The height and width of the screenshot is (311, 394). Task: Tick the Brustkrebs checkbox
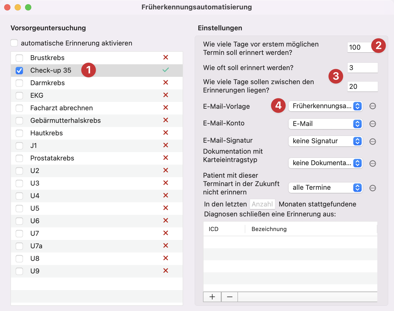(19, 58)
